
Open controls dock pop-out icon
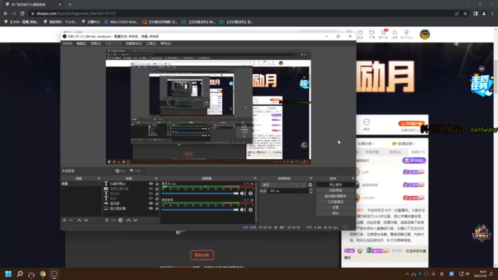click(352, 179)
